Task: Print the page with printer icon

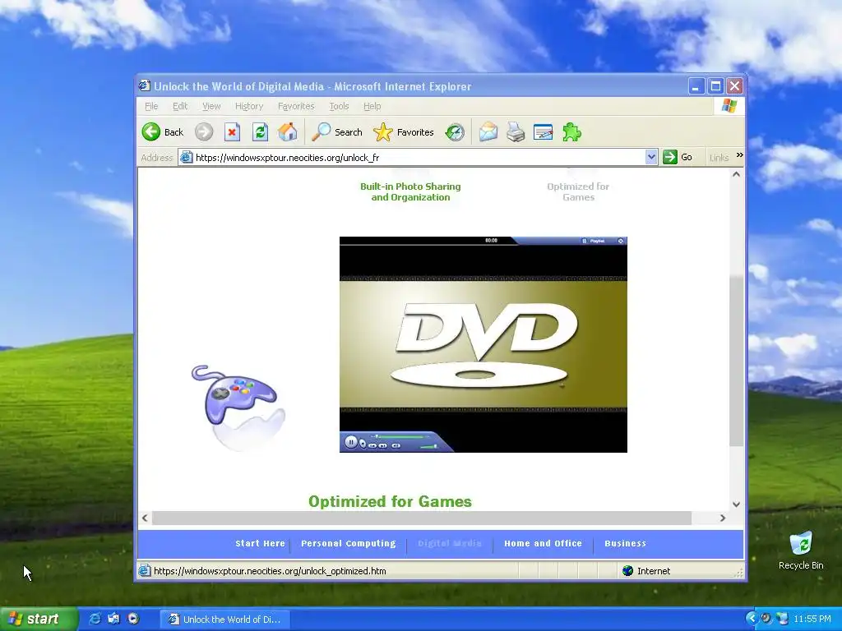Action: point(516,132)
